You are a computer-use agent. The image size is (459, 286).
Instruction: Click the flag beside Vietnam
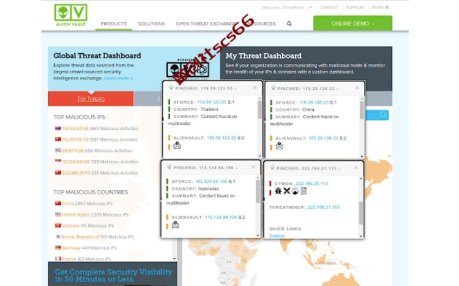pyautogui.click(x=58, y=225)
